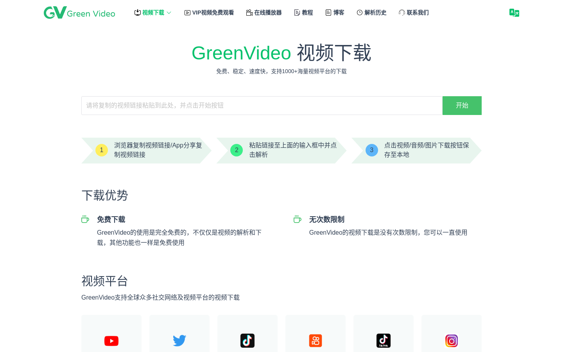Click the page icon beside 博客
This screenshot has width=563, height=352.
(328, 13)
